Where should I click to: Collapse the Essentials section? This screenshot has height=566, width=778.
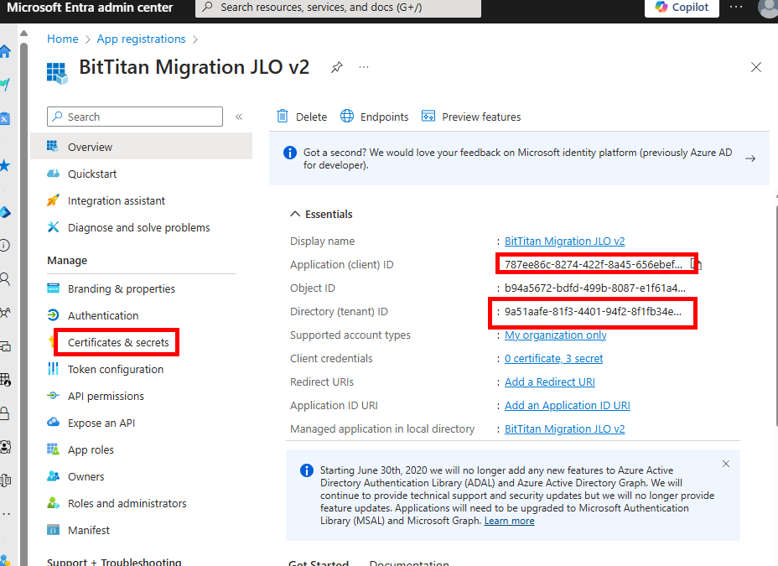click(322, 214)
